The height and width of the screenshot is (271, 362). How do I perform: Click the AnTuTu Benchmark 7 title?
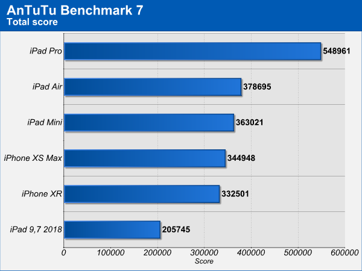(x=75, y=10)
